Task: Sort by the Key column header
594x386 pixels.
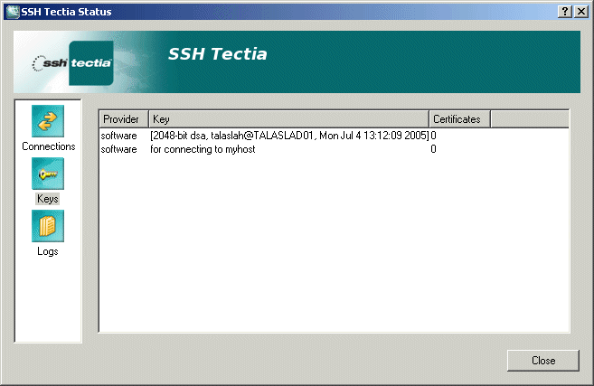Action: [x=288, y=119]
